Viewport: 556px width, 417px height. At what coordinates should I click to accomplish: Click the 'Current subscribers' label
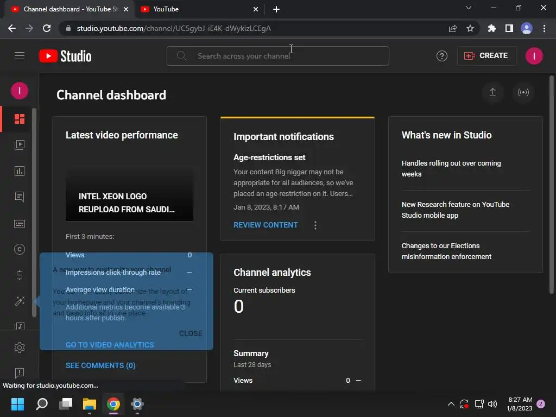pyautogui.click(x=264, y=290)
